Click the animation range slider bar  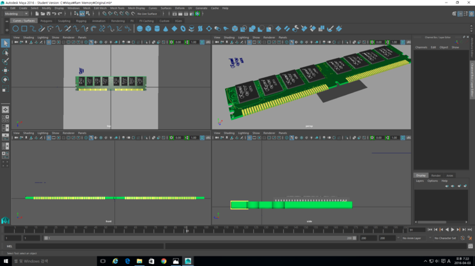[x=199, y=238]
